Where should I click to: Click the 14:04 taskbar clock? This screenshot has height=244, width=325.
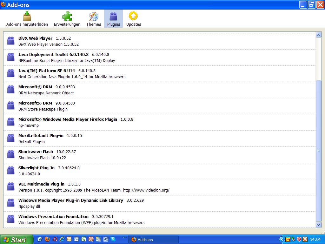(315, 240)
